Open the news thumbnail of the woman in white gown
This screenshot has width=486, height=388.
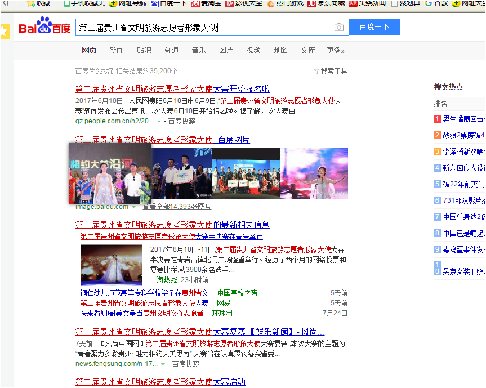pos(112,265)
